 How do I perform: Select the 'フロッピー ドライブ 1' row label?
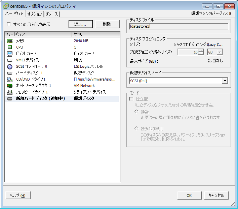point(32,92)
